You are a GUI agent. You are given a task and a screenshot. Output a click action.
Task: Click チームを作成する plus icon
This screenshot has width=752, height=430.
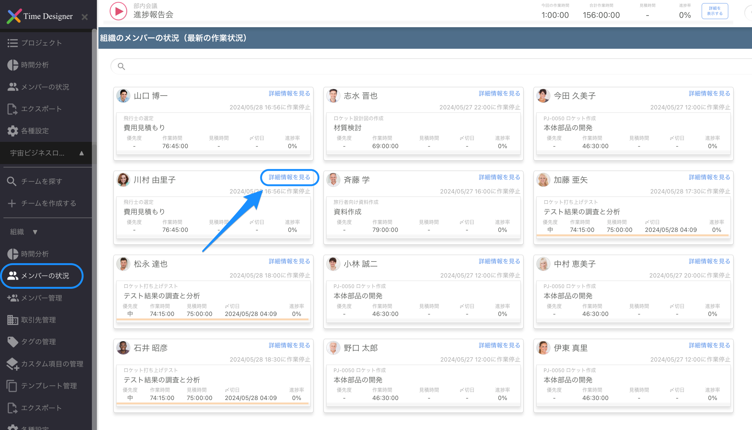click(12, 203)
